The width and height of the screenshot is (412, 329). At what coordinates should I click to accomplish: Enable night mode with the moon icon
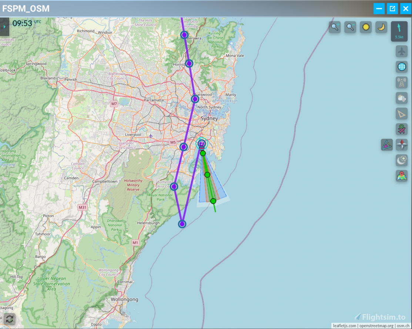381,27
